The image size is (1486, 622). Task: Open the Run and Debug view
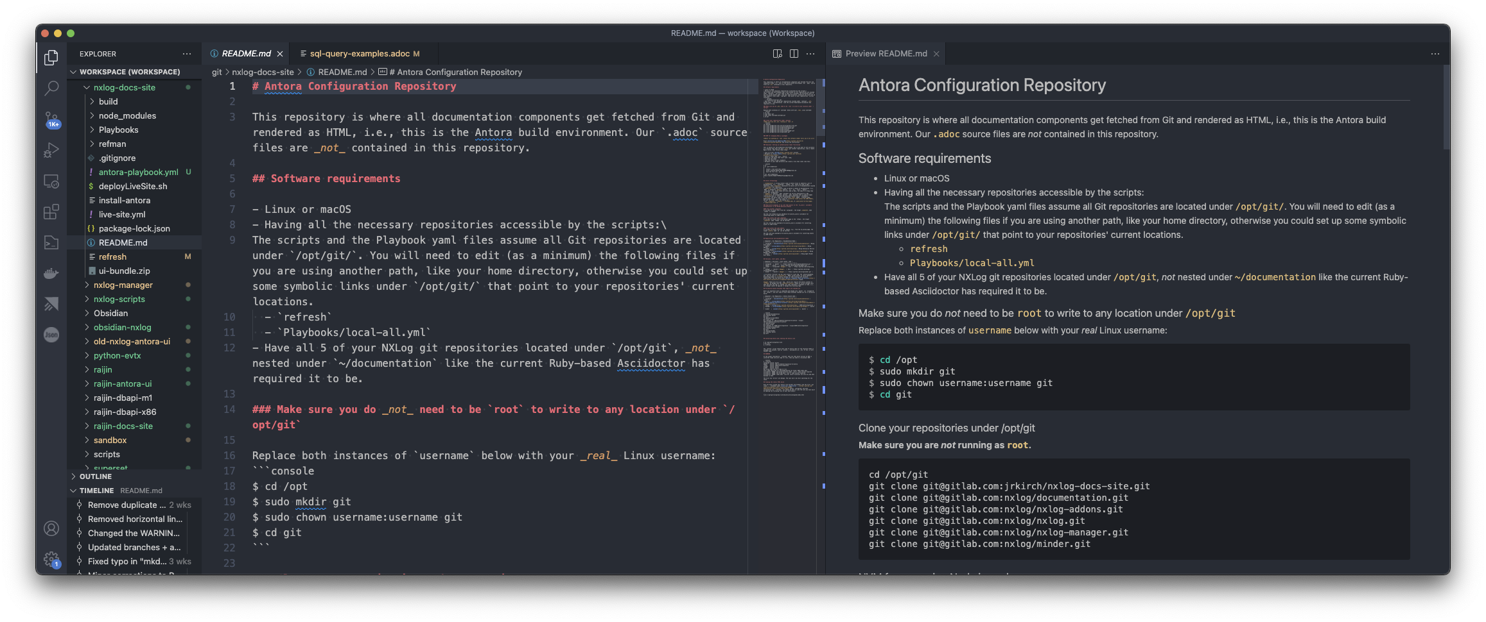(51, 150)
